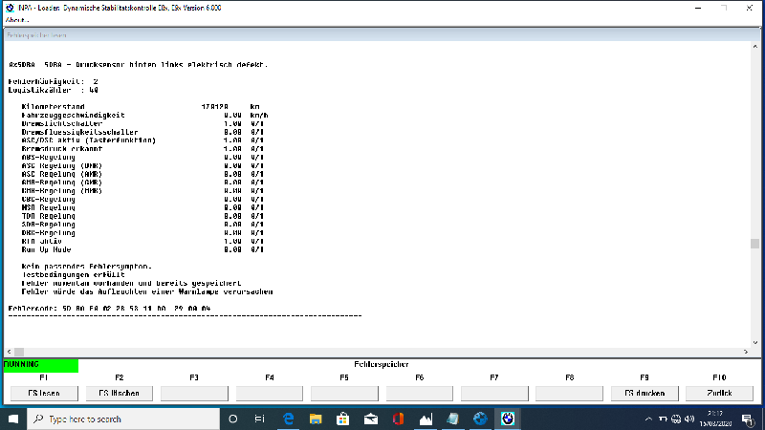
Task: Open Office from the taskbar
Action: point(398,419)
